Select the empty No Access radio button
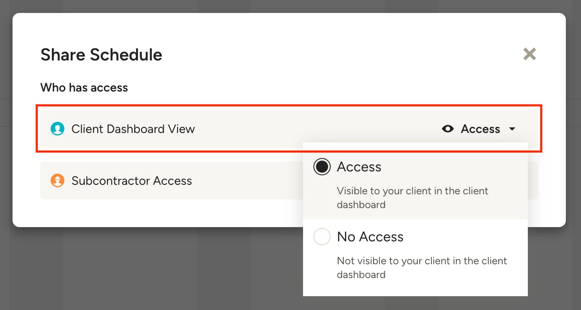This screenshot has height=310, width=581. coord(322,237)
